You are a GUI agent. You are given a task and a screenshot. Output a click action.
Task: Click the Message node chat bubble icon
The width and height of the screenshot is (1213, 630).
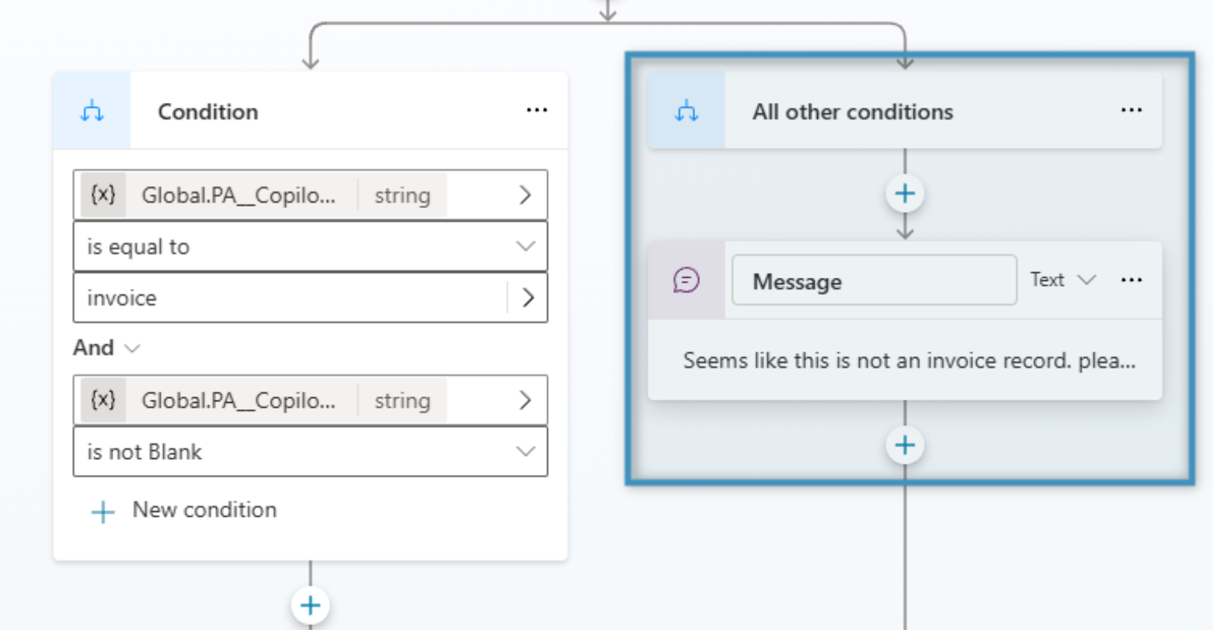point(686,280)
